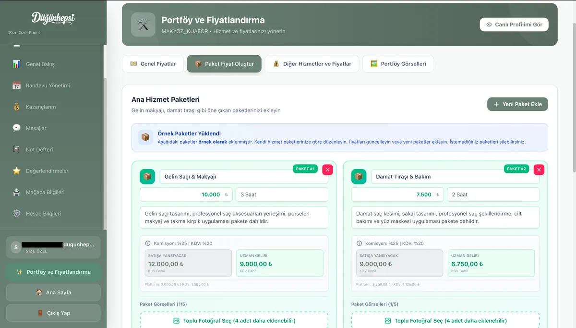This screenshot has height=328, width=576.
Task: Click the 10.000 price field
Action: pos(186,194)
